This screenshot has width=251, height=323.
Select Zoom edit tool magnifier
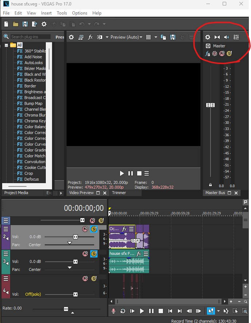pos(244,311)
